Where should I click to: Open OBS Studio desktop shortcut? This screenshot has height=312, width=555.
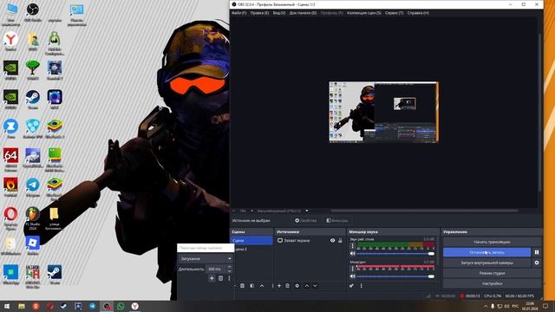click(33, 12)
